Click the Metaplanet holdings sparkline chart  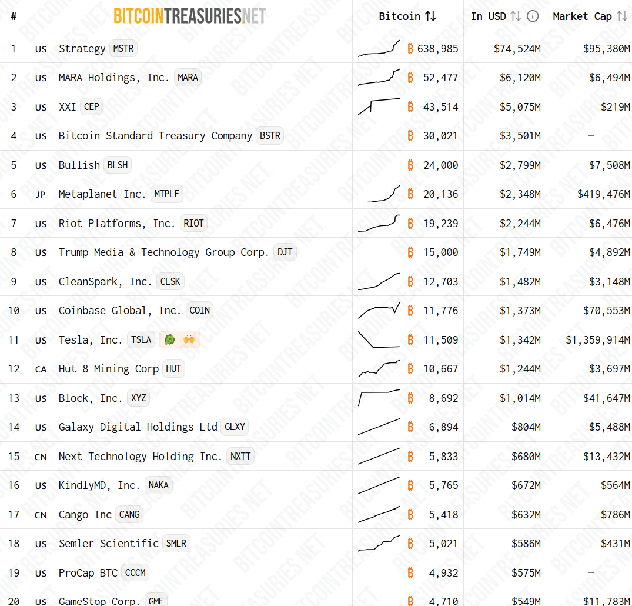pyautogui.click(x=379, y=194)
